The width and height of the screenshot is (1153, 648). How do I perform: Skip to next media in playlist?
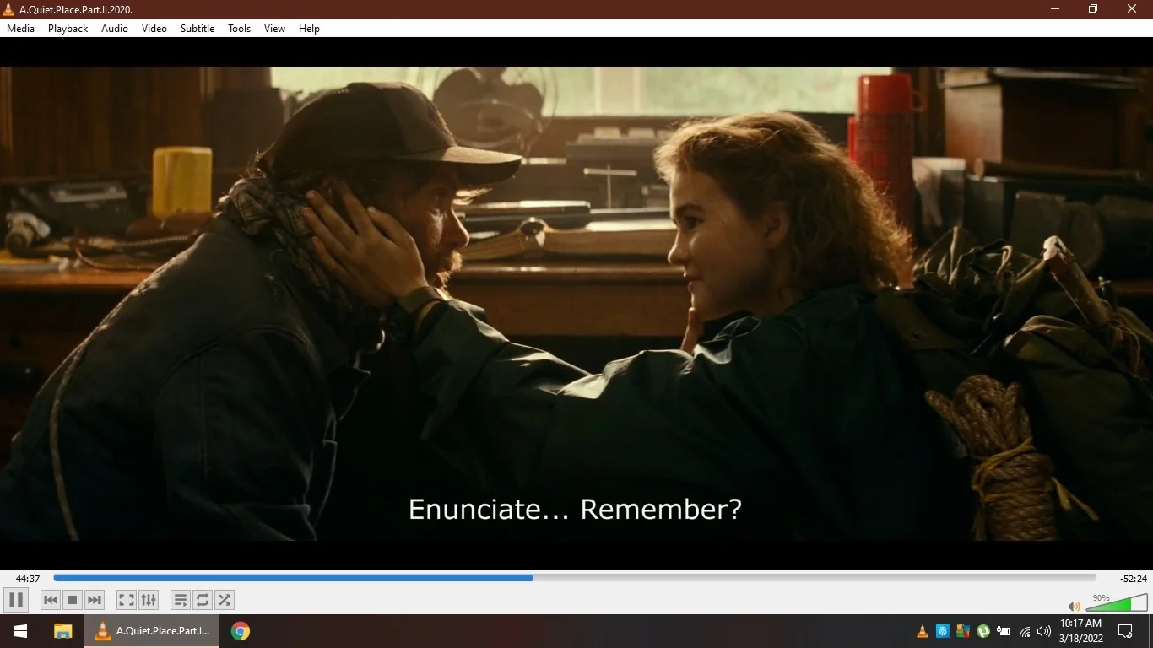point(95,600)
